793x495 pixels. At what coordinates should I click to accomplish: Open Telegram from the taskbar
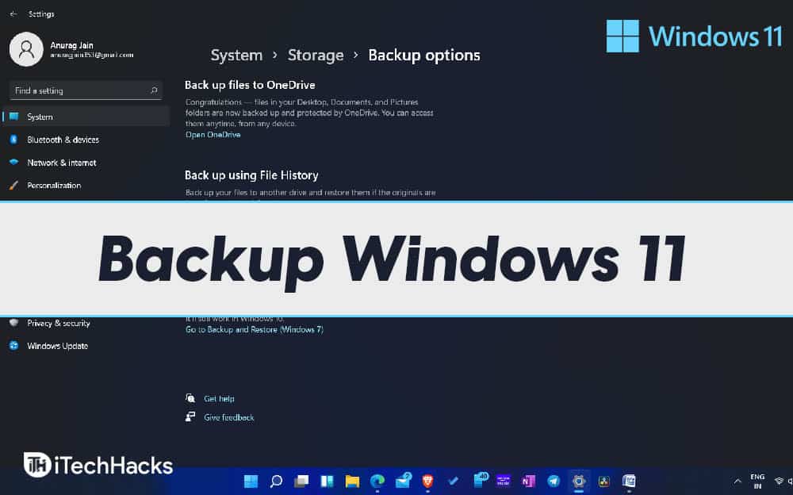click(x=554, y=481)
